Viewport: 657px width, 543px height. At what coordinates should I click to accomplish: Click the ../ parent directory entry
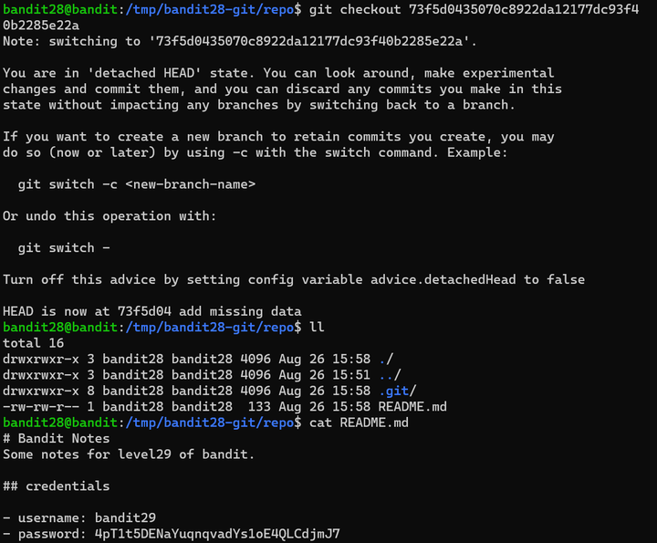(390, 375)
